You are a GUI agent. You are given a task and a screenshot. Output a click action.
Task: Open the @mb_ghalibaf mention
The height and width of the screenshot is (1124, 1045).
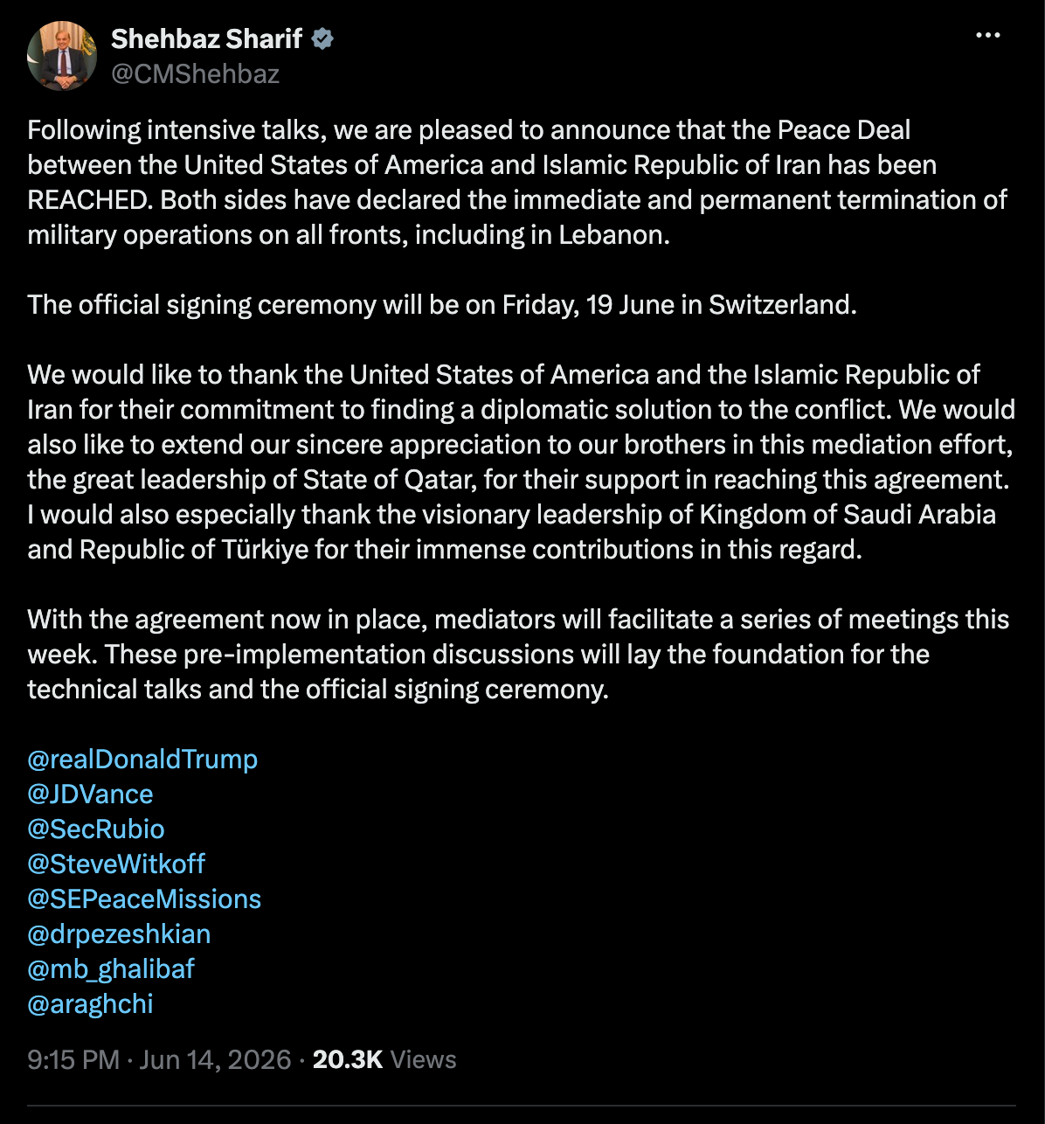point(111,969)
